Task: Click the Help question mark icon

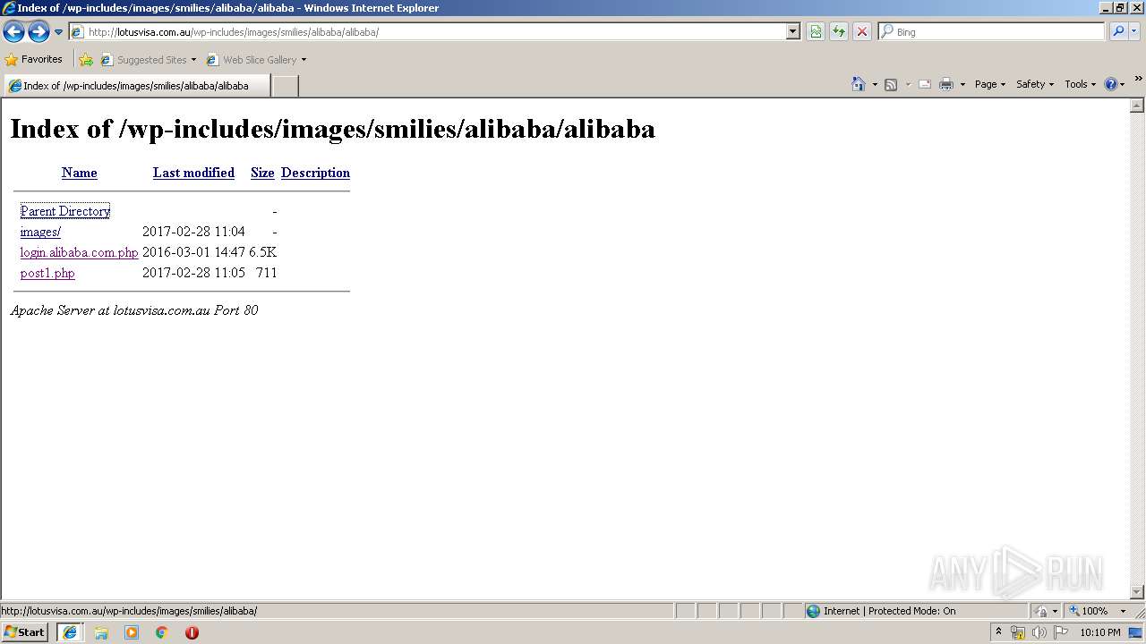Action: coord(1111,84)
